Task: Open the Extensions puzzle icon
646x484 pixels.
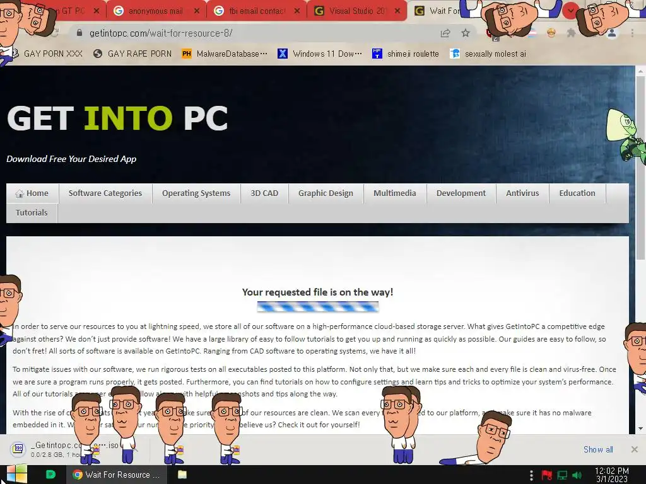Action: (571, 33)
